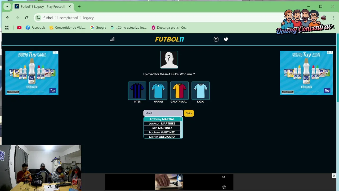Select the Galatasaray club jersey
Screen dimensions: 339x191
(179, 91)
